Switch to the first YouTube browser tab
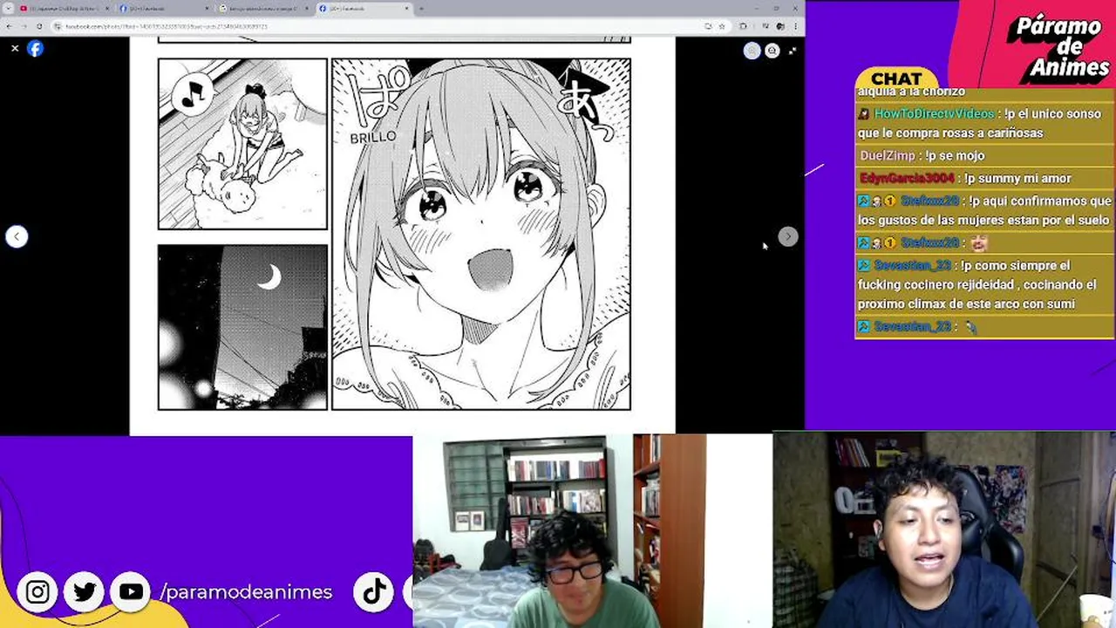1116x628 pixels. point(65,9)
